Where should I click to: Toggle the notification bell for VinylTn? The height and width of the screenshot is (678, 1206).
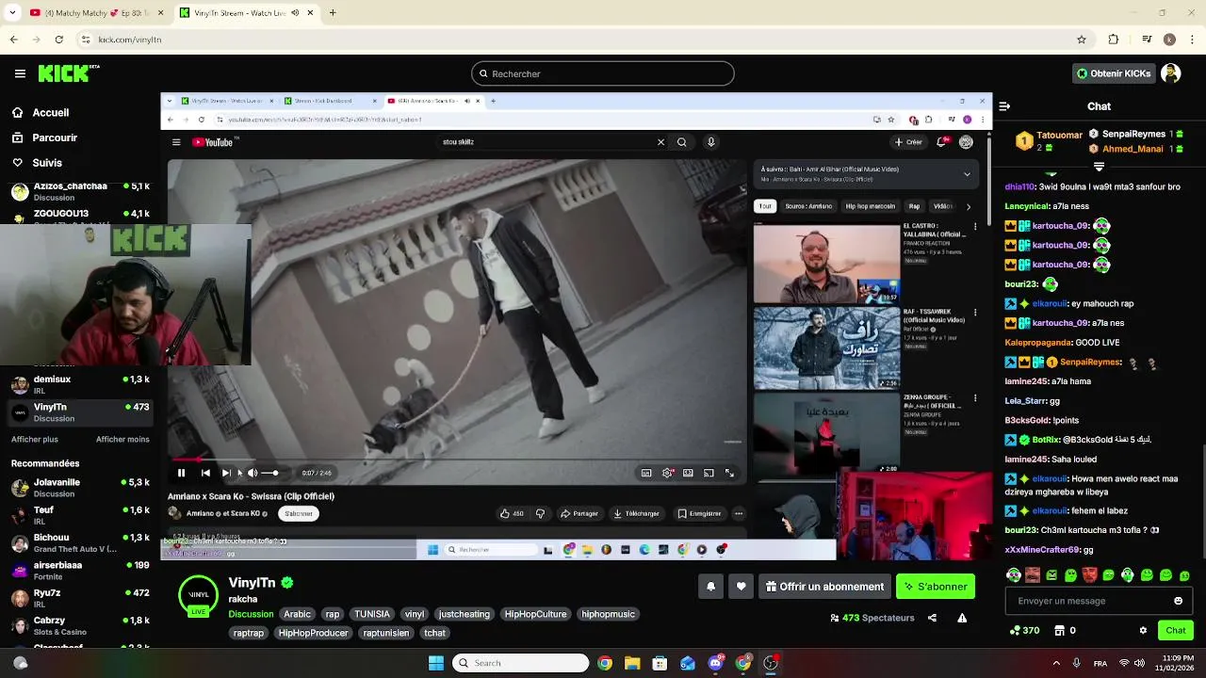click(x=710, y=587)
